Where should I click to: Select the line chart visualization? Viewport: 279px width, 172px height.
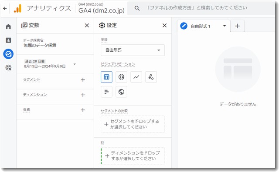point(136,77)
